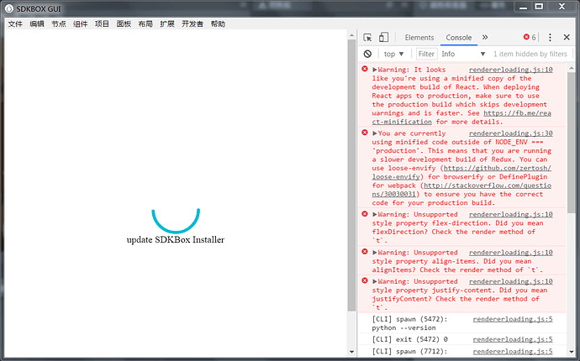This screenshot has height=361, width=580.
Task: Expand the justify-content style warning
Action: (x=375, y=281)
